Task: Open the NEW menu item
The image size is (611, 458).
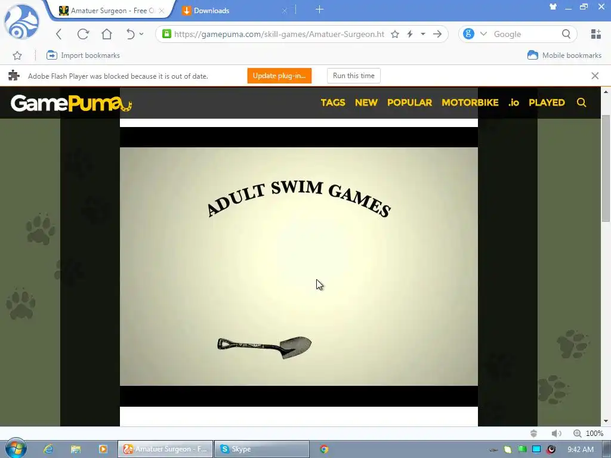Action: coord(366,103)
